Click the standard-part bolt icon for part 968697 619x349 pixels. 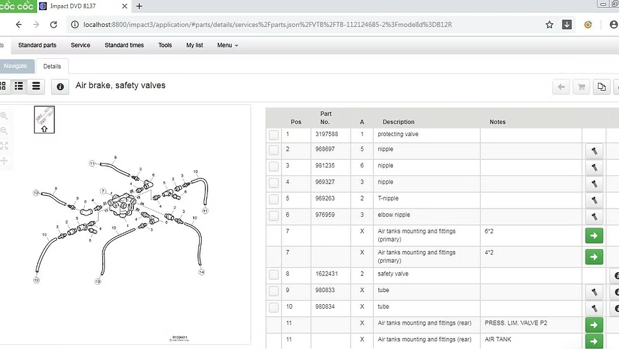click(593, 151)
